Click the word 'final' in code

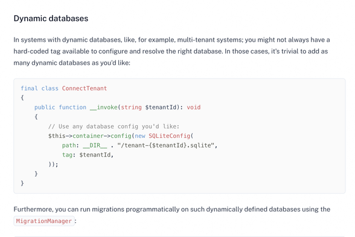(x=29, y=88)
